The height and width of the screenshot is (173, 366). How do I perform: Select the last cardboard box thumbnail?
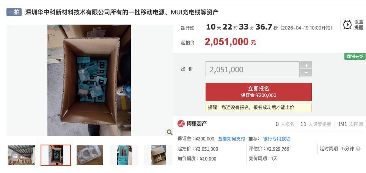(158, 155)
